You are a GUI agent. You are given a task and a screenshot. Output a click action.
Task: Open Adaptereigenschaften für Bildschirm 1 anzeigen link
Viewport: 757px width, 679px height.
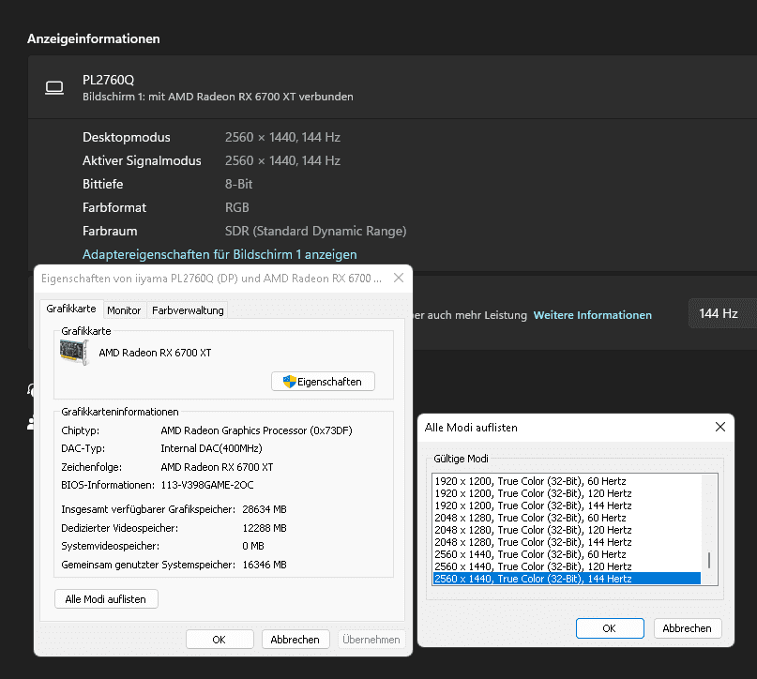220,254
